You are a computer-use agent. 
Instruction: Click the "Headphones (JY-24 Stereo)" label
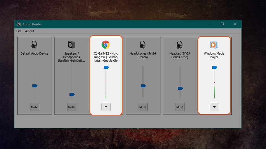(143, 55)
